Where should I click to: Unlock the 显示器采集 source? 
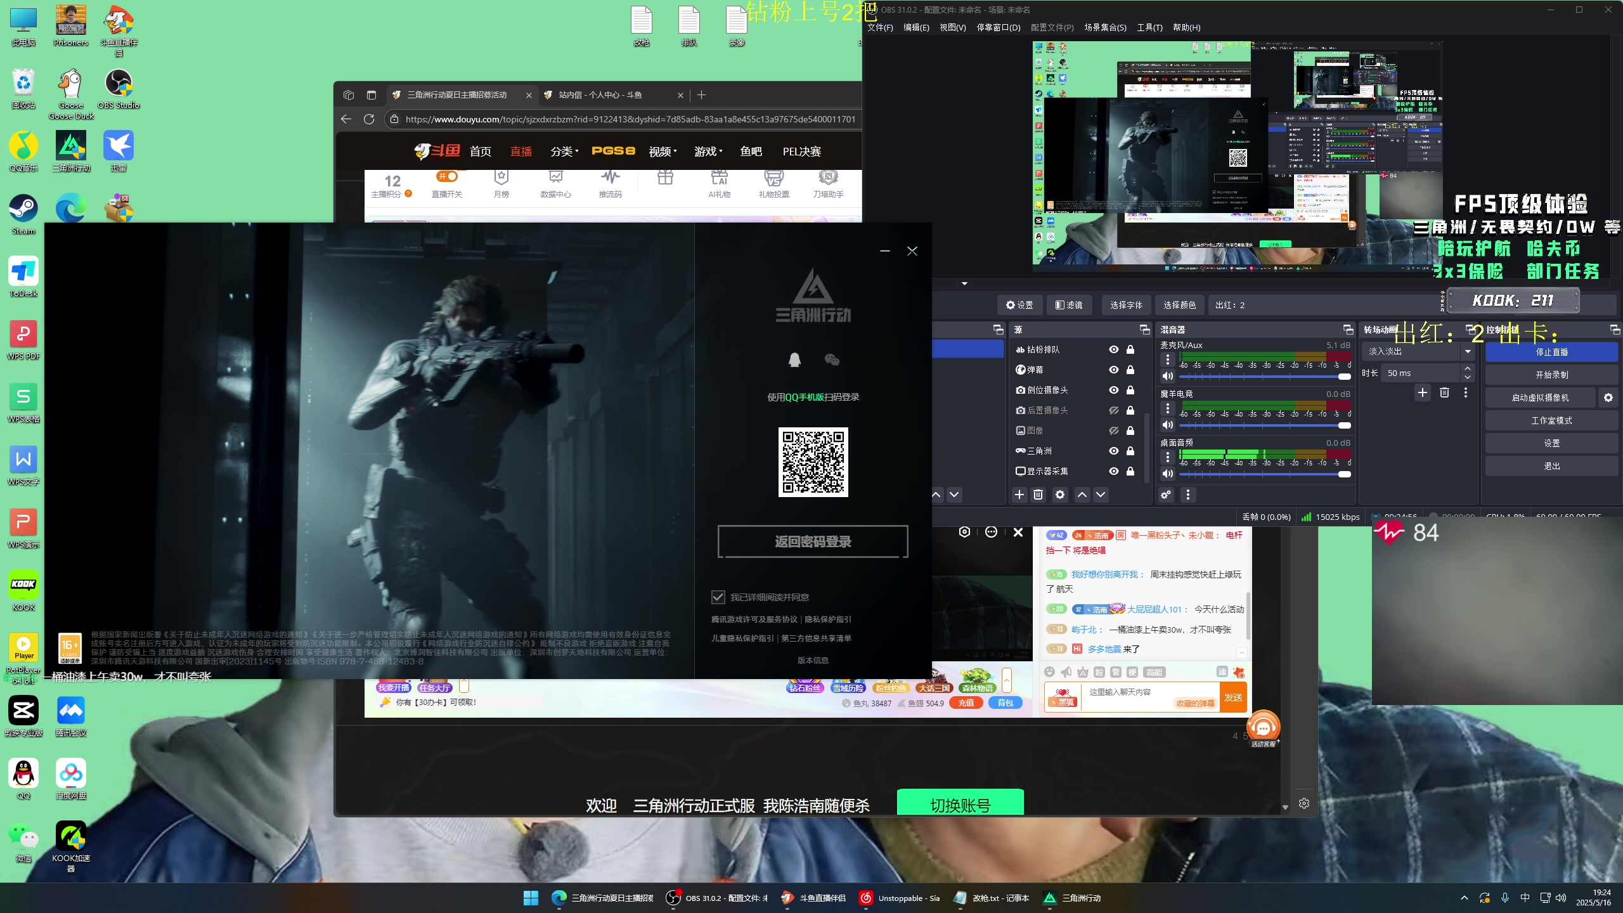click(1130, 471)
